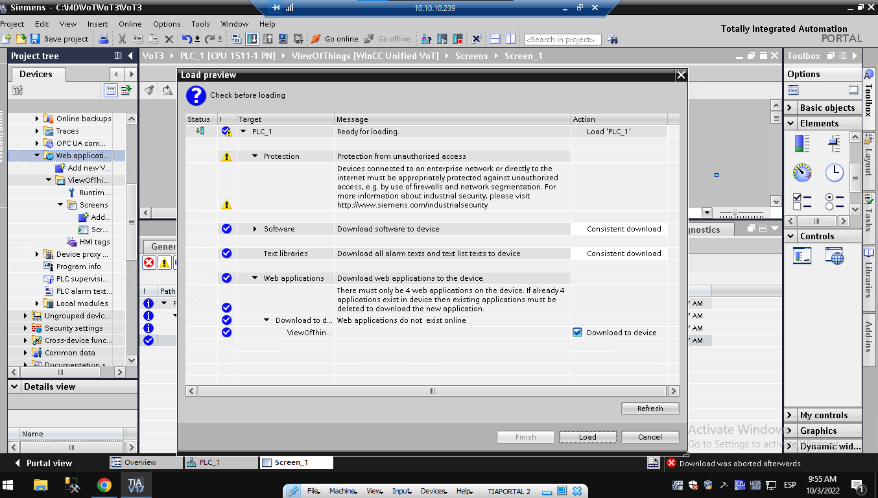Click the Cross-references toolbar icon

(477, 39)
